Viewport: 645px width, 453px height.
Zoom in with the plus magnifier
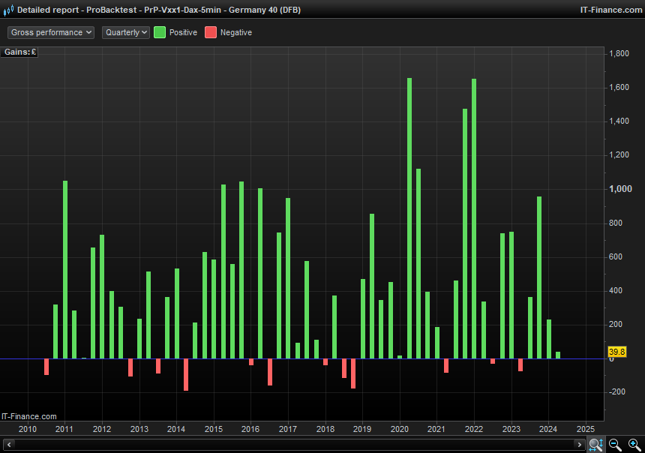634,445
